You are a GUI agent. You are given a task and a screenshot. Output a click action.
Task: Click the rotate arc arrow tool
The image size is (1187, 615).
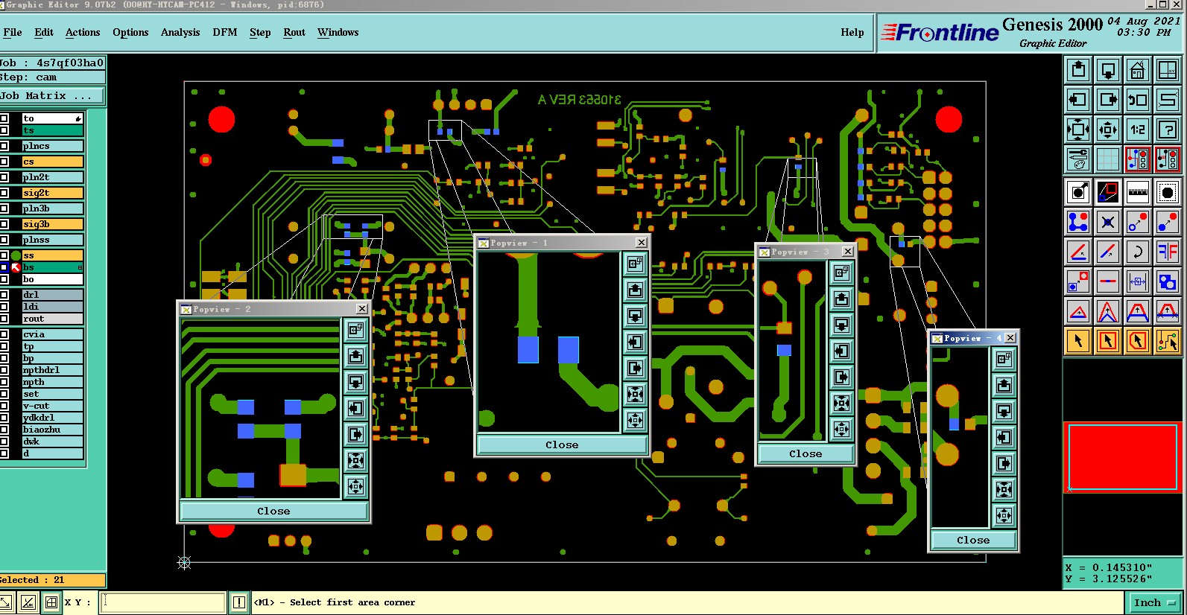pyautogui.click(x=1138, y=252)
